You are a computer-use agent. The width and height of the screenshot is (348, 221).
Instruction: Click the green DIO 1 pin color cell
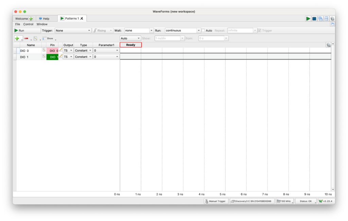pyautogui.click(x=52, y=57)
